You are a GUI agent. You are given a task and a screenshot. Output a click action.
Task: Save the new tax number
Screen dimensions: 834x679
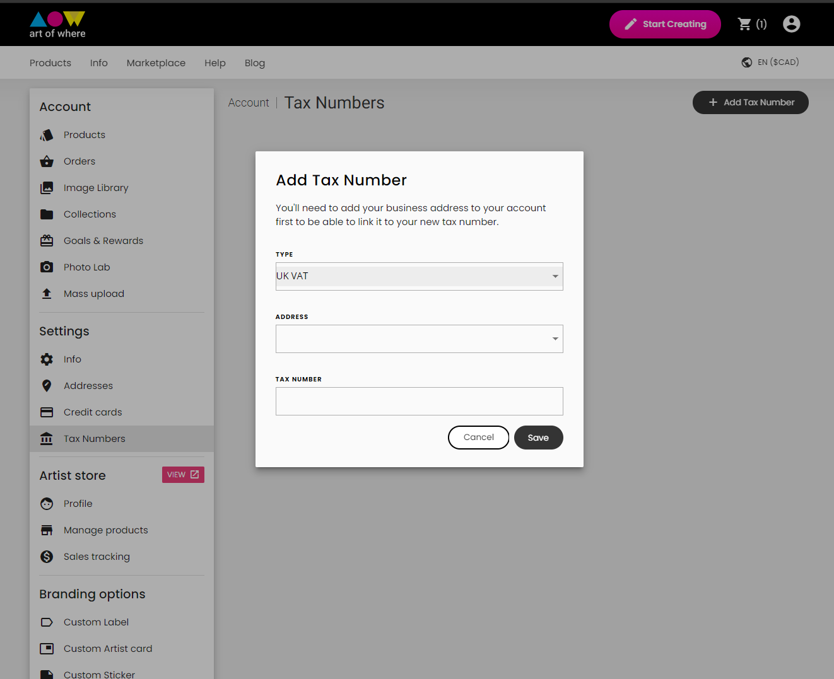[x=538, y=438]
